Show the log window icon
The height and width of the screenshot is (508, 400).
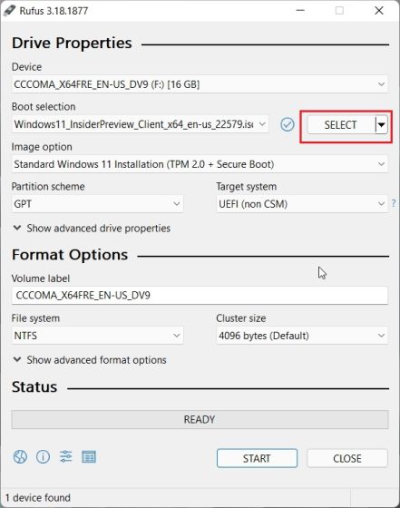click(x=89, y=457)
